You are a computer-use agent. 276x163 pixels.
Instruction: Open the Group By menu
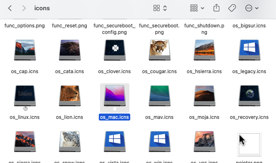pyautogui.click(x=197, y=8)
